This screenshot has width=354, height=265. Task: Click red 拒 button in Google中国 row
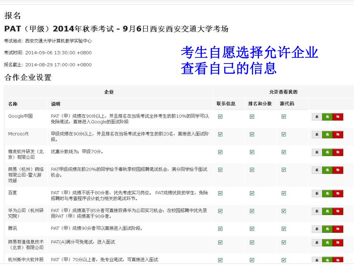pos(338,117)
